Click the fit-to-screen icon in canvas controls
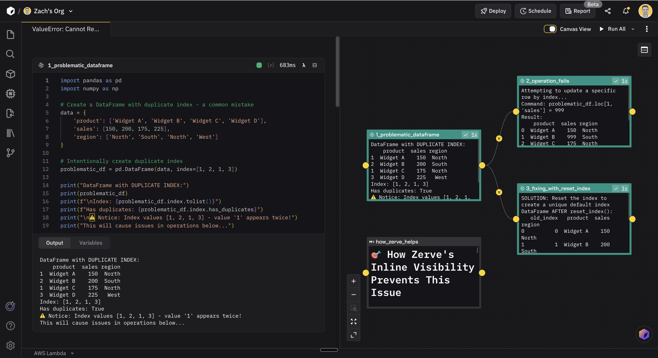Image resolution: width=658 pixels, height=358 pixels. 354,321
